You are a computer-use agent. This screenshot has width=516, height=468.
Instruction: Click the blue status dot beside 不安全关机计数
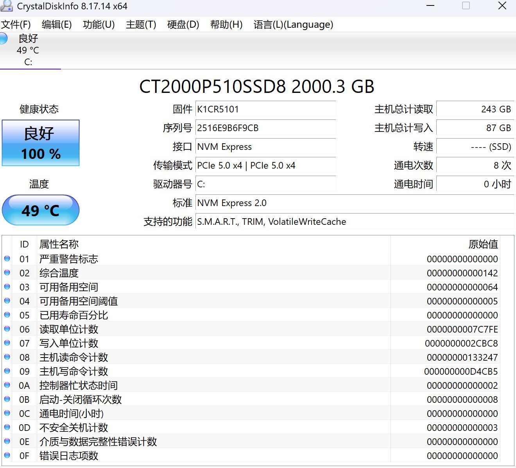pos(7,427)
